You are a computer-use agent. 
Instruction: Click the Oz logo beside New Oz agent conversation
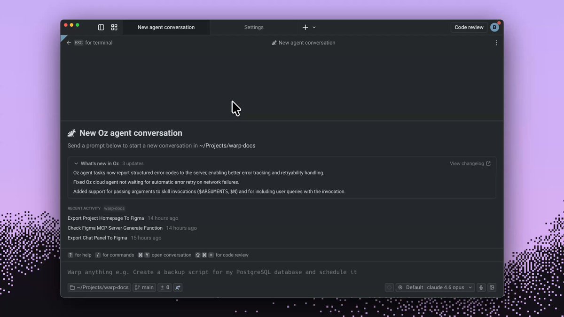coord(72,133)
